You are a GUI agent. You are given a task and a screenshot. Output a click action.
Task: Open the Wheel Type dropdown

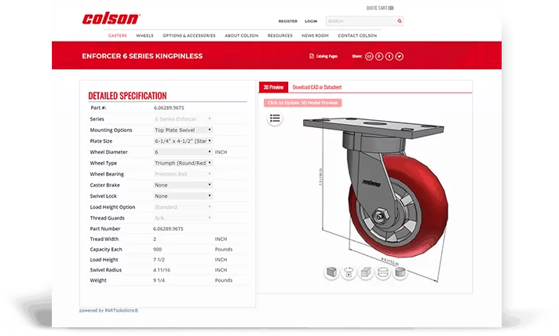tap(182, 163)
